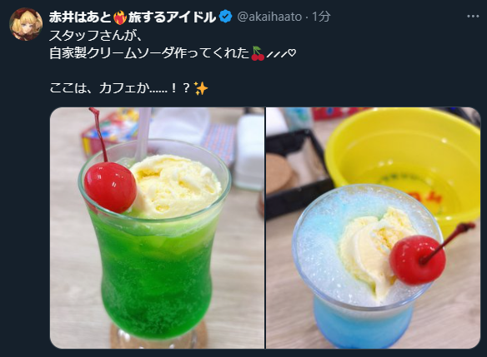The width and height of the screenshot is (487, 357).
Task: Click the blue verified checkmark badge
Action: [226, 17]
